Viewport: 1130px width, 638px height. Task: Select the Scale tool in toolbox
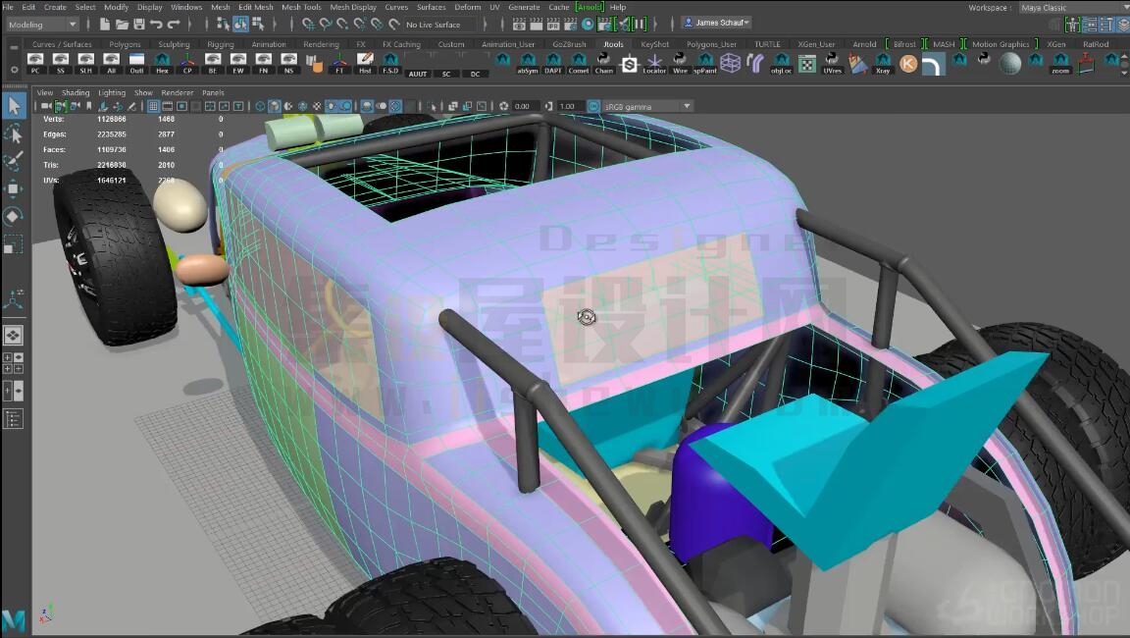[14, 243]
